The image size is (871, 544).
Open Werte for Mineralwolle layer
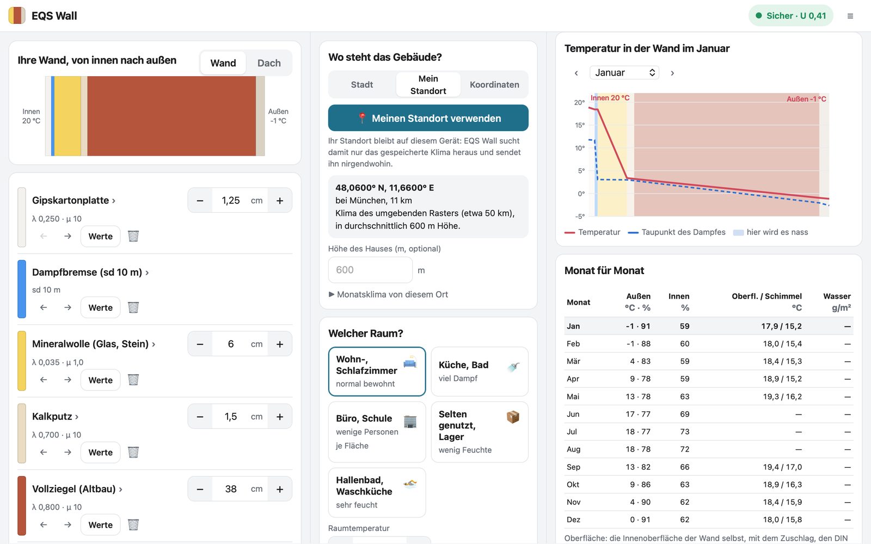pos(101,380)
